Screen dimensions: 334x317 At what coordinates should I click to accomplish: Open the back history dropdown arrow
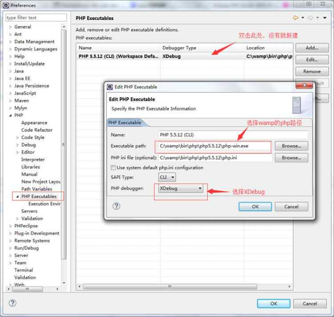[x=303, y=18]
